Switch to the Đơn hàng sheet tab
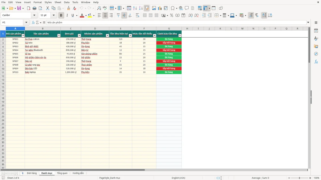Screen dimensions: 321x180 pyautogui.click(x=32, y=173)
